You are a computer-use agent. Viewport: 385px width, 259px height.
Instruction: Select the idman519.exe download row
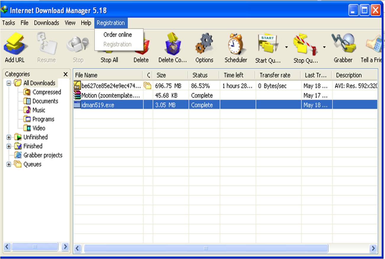click(225, 105)
